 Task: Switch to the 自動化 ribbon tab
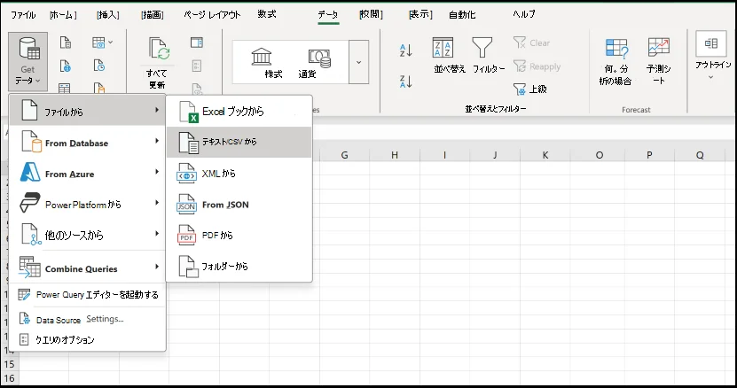point(462,15)
